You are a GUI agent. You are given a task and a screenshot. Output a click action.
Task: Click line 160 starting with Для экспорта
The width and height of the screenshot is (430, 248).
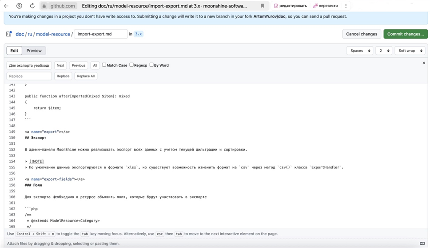(115, 197)
